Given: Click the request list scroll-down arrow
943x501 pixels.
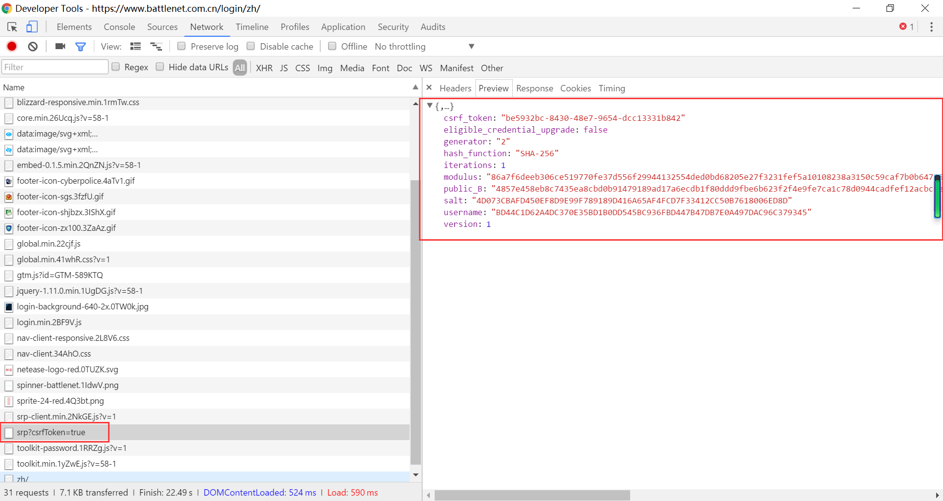Looking at the screenshot, I should coord(416,475).
